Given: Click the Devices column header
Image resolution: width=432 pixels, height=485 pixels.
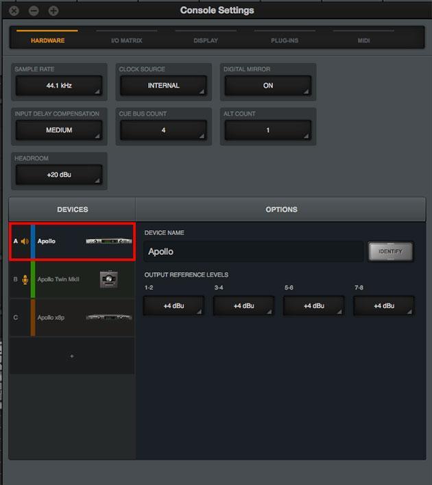Looking at the screenshot, I should (73, 210).
